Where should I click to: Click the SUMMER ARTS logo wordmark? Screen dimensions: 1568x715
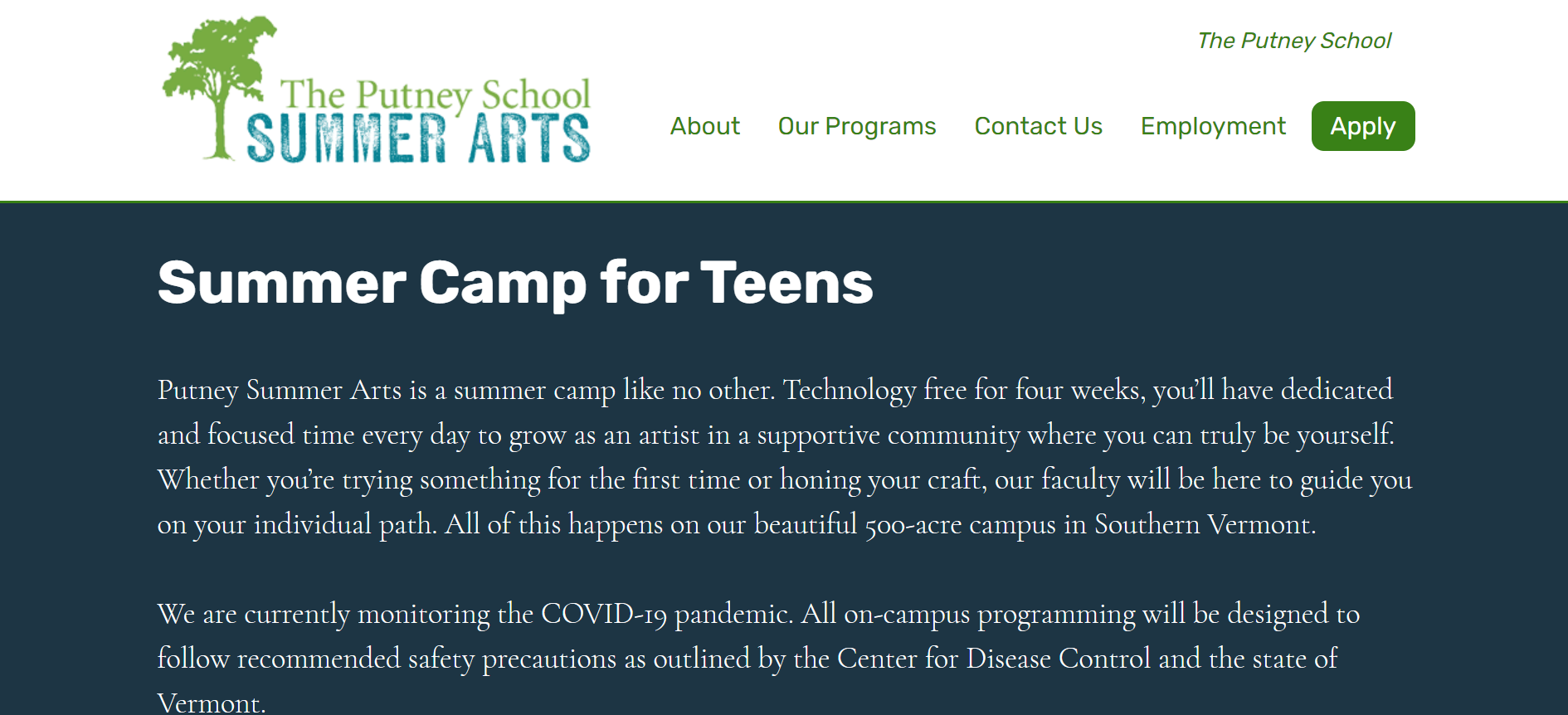pos(418,138)
